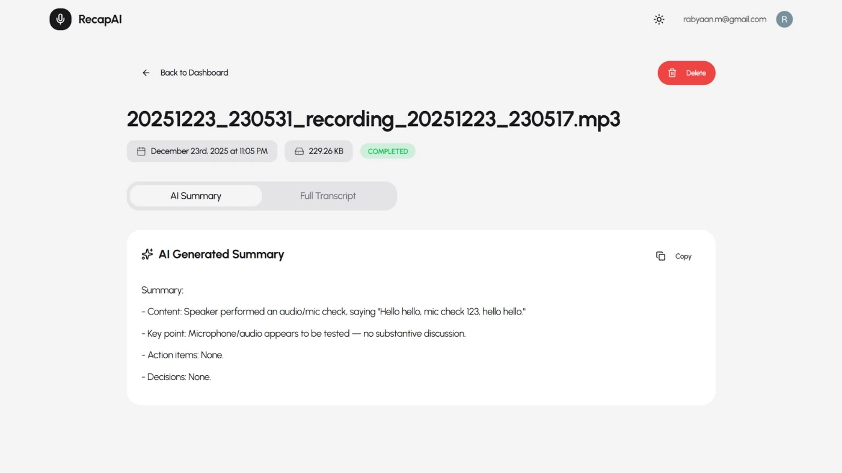The image size is (842, 473).
Task: Click the copy clipboard icon
Action: (660, 256)
